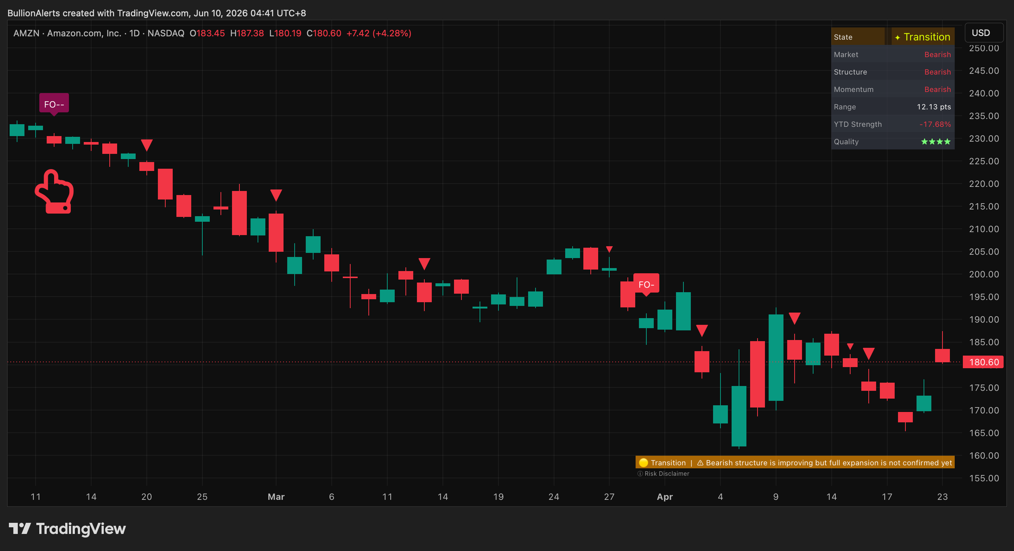This screenshot has width=1014, height=551.
Task: Click the 155.00 price axis label
Action: point(984,478)
